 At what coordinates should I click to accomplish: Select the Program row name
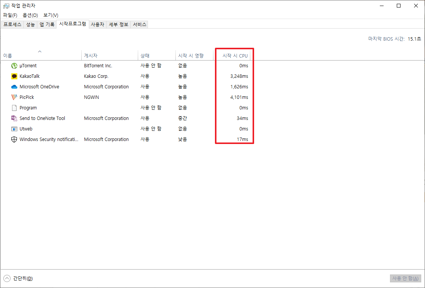click(28, 108)
